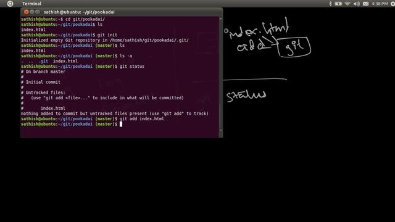Open the battery status indicator
Image resolution: width=395 pixels, height=222 pixels.
click(338, 4)
